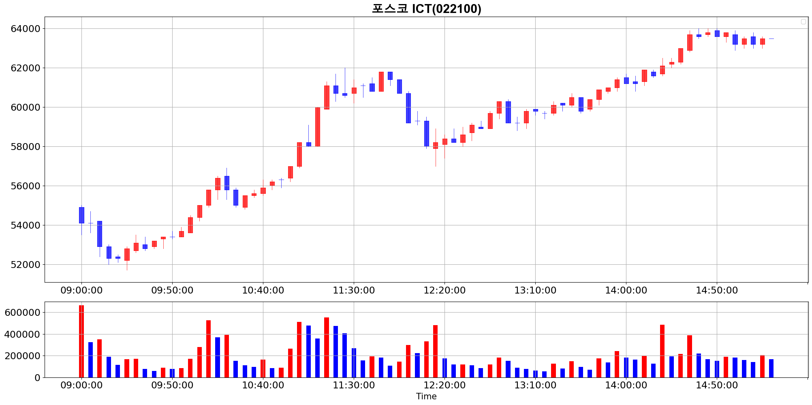Screen dimensions: 812x405
Task: Select the 64000 price axis label
Action: pos(26,29)
